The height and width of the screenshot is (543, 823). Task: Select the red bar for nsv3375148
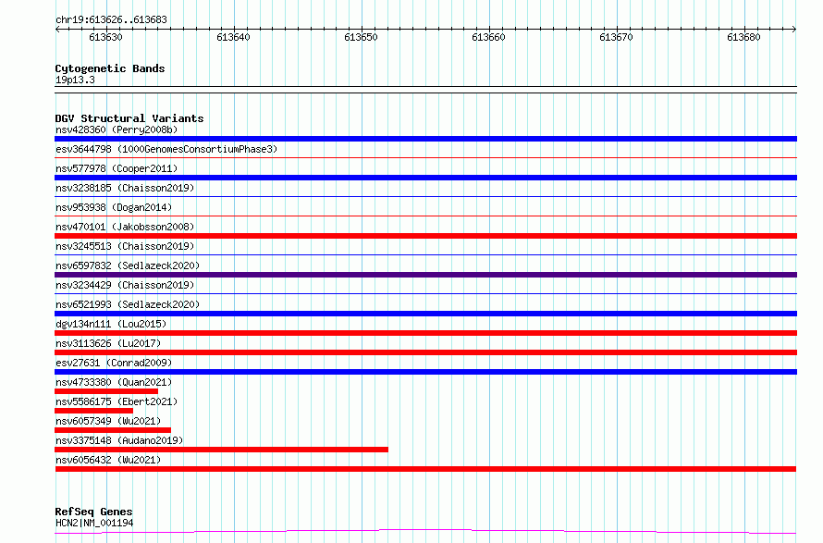point(222,450)
